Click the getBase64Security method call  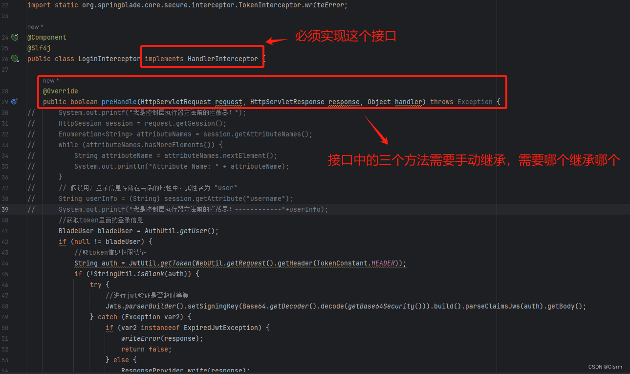coord(381,306)
